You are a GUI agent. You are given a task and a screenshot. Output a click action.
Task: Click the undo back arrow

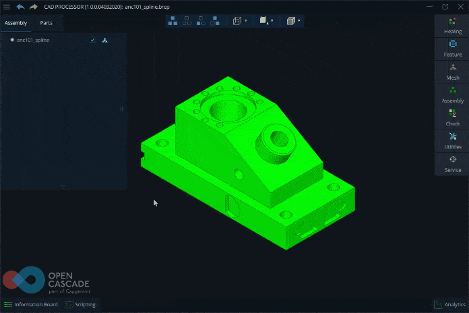20,7
